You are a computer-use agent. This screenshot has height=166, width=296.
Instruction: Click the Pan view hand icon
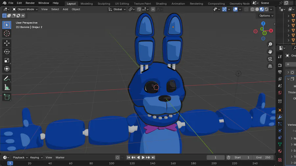(x=270, y=52)
